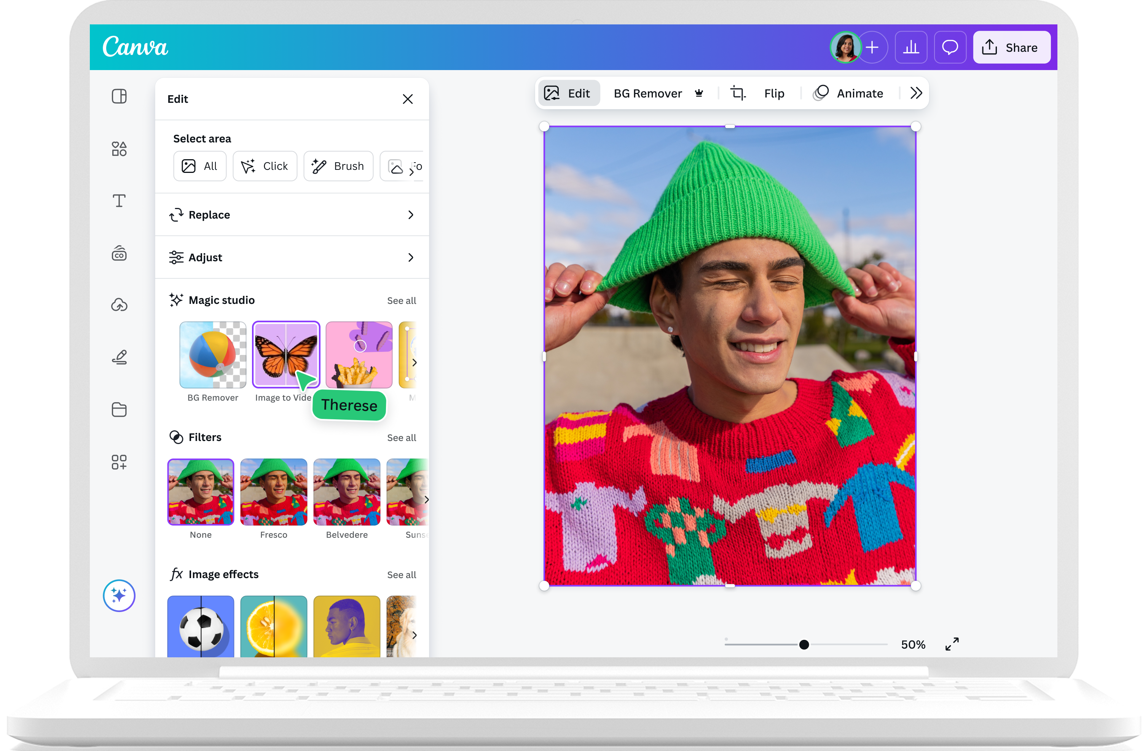Open the Draw tool in sidebar

click(x=119, y=357)
